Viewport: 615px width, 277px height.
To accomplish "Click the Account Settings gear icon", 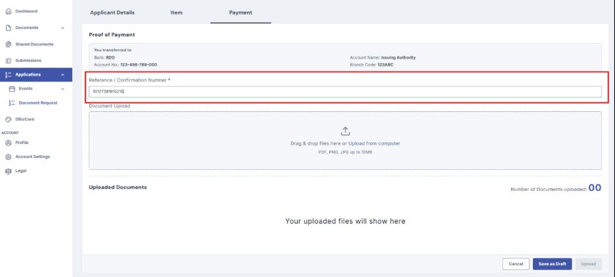I will click(9, 157).
